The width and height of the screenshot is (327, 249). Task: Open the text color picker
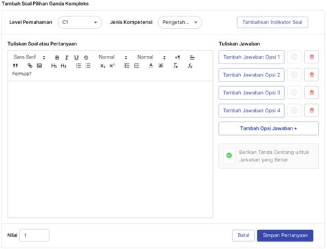151,66
